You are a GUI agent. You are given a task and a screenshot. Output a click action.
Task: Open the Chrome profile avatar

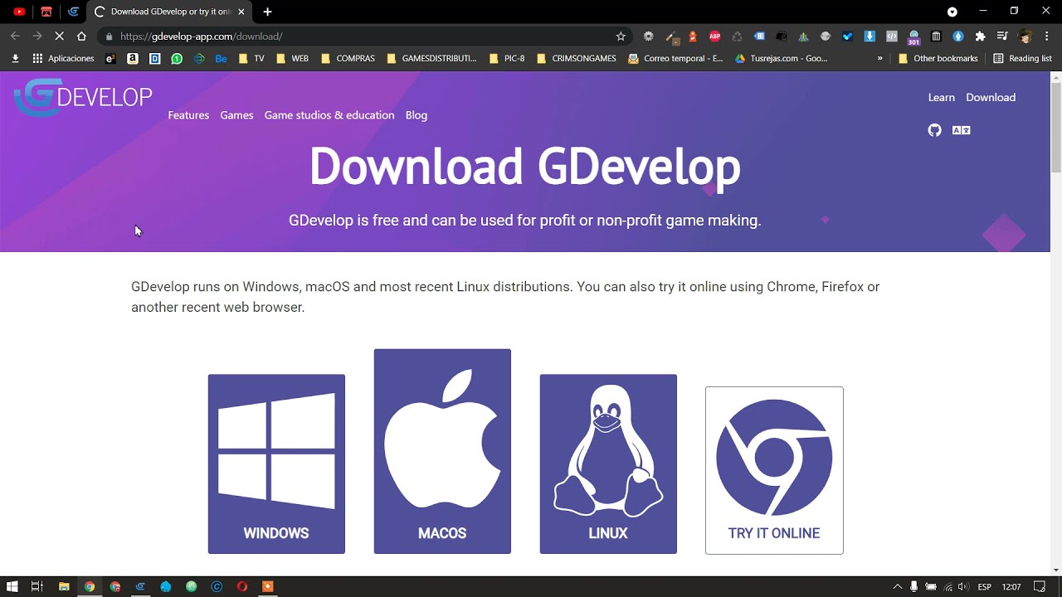(1025, 36)
